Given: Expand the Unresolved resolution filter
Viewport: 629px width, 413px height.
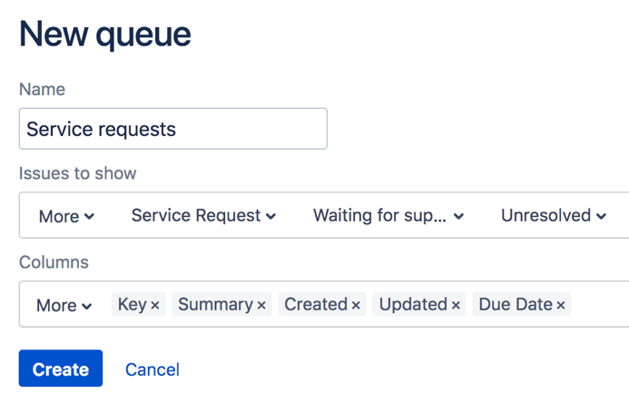Looking at the screenshot, I should 553,216.
